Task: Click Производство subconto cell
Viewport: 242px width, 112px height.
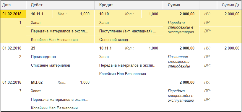Action: [x=43, y=57]
